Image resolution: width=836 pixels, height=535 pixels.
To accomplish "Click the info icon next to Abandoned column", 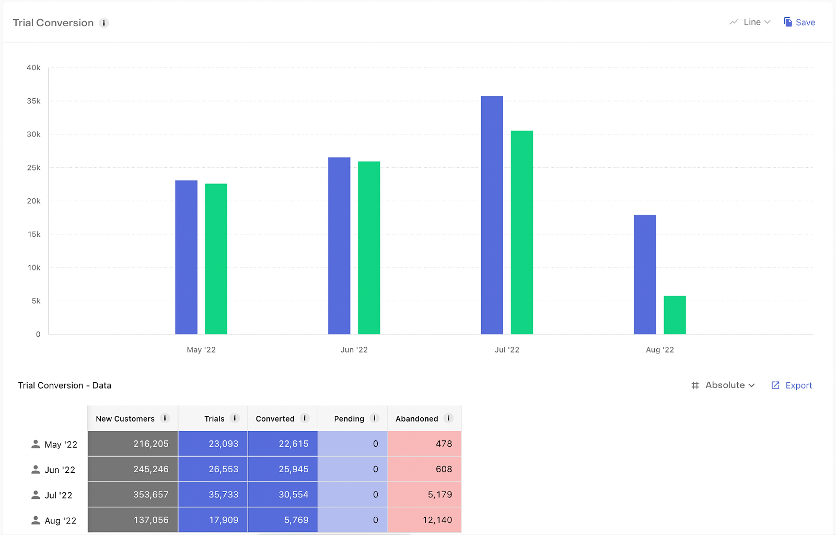I will coord(448,418).
